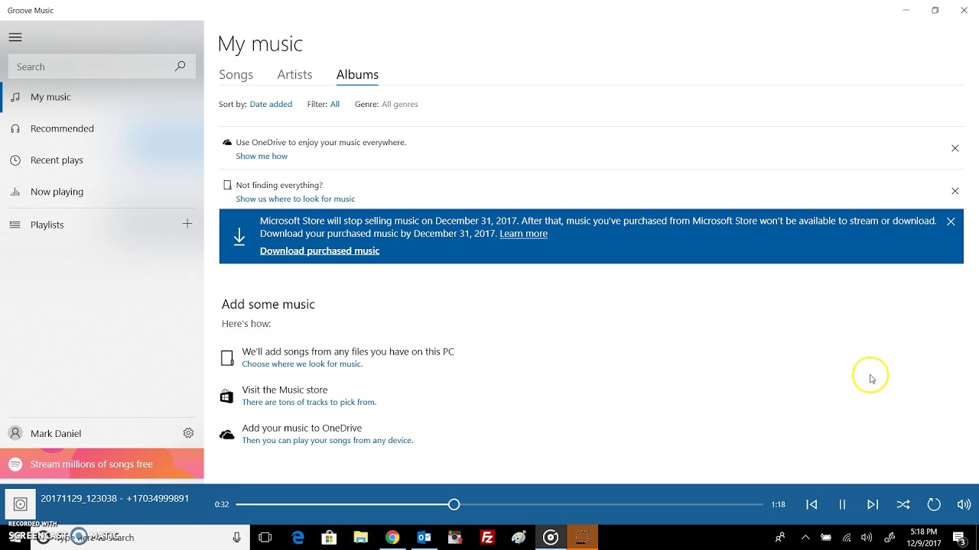Click Then you can play your songs link
Viewport: 979px width, 550px height.
coord(327,440)
